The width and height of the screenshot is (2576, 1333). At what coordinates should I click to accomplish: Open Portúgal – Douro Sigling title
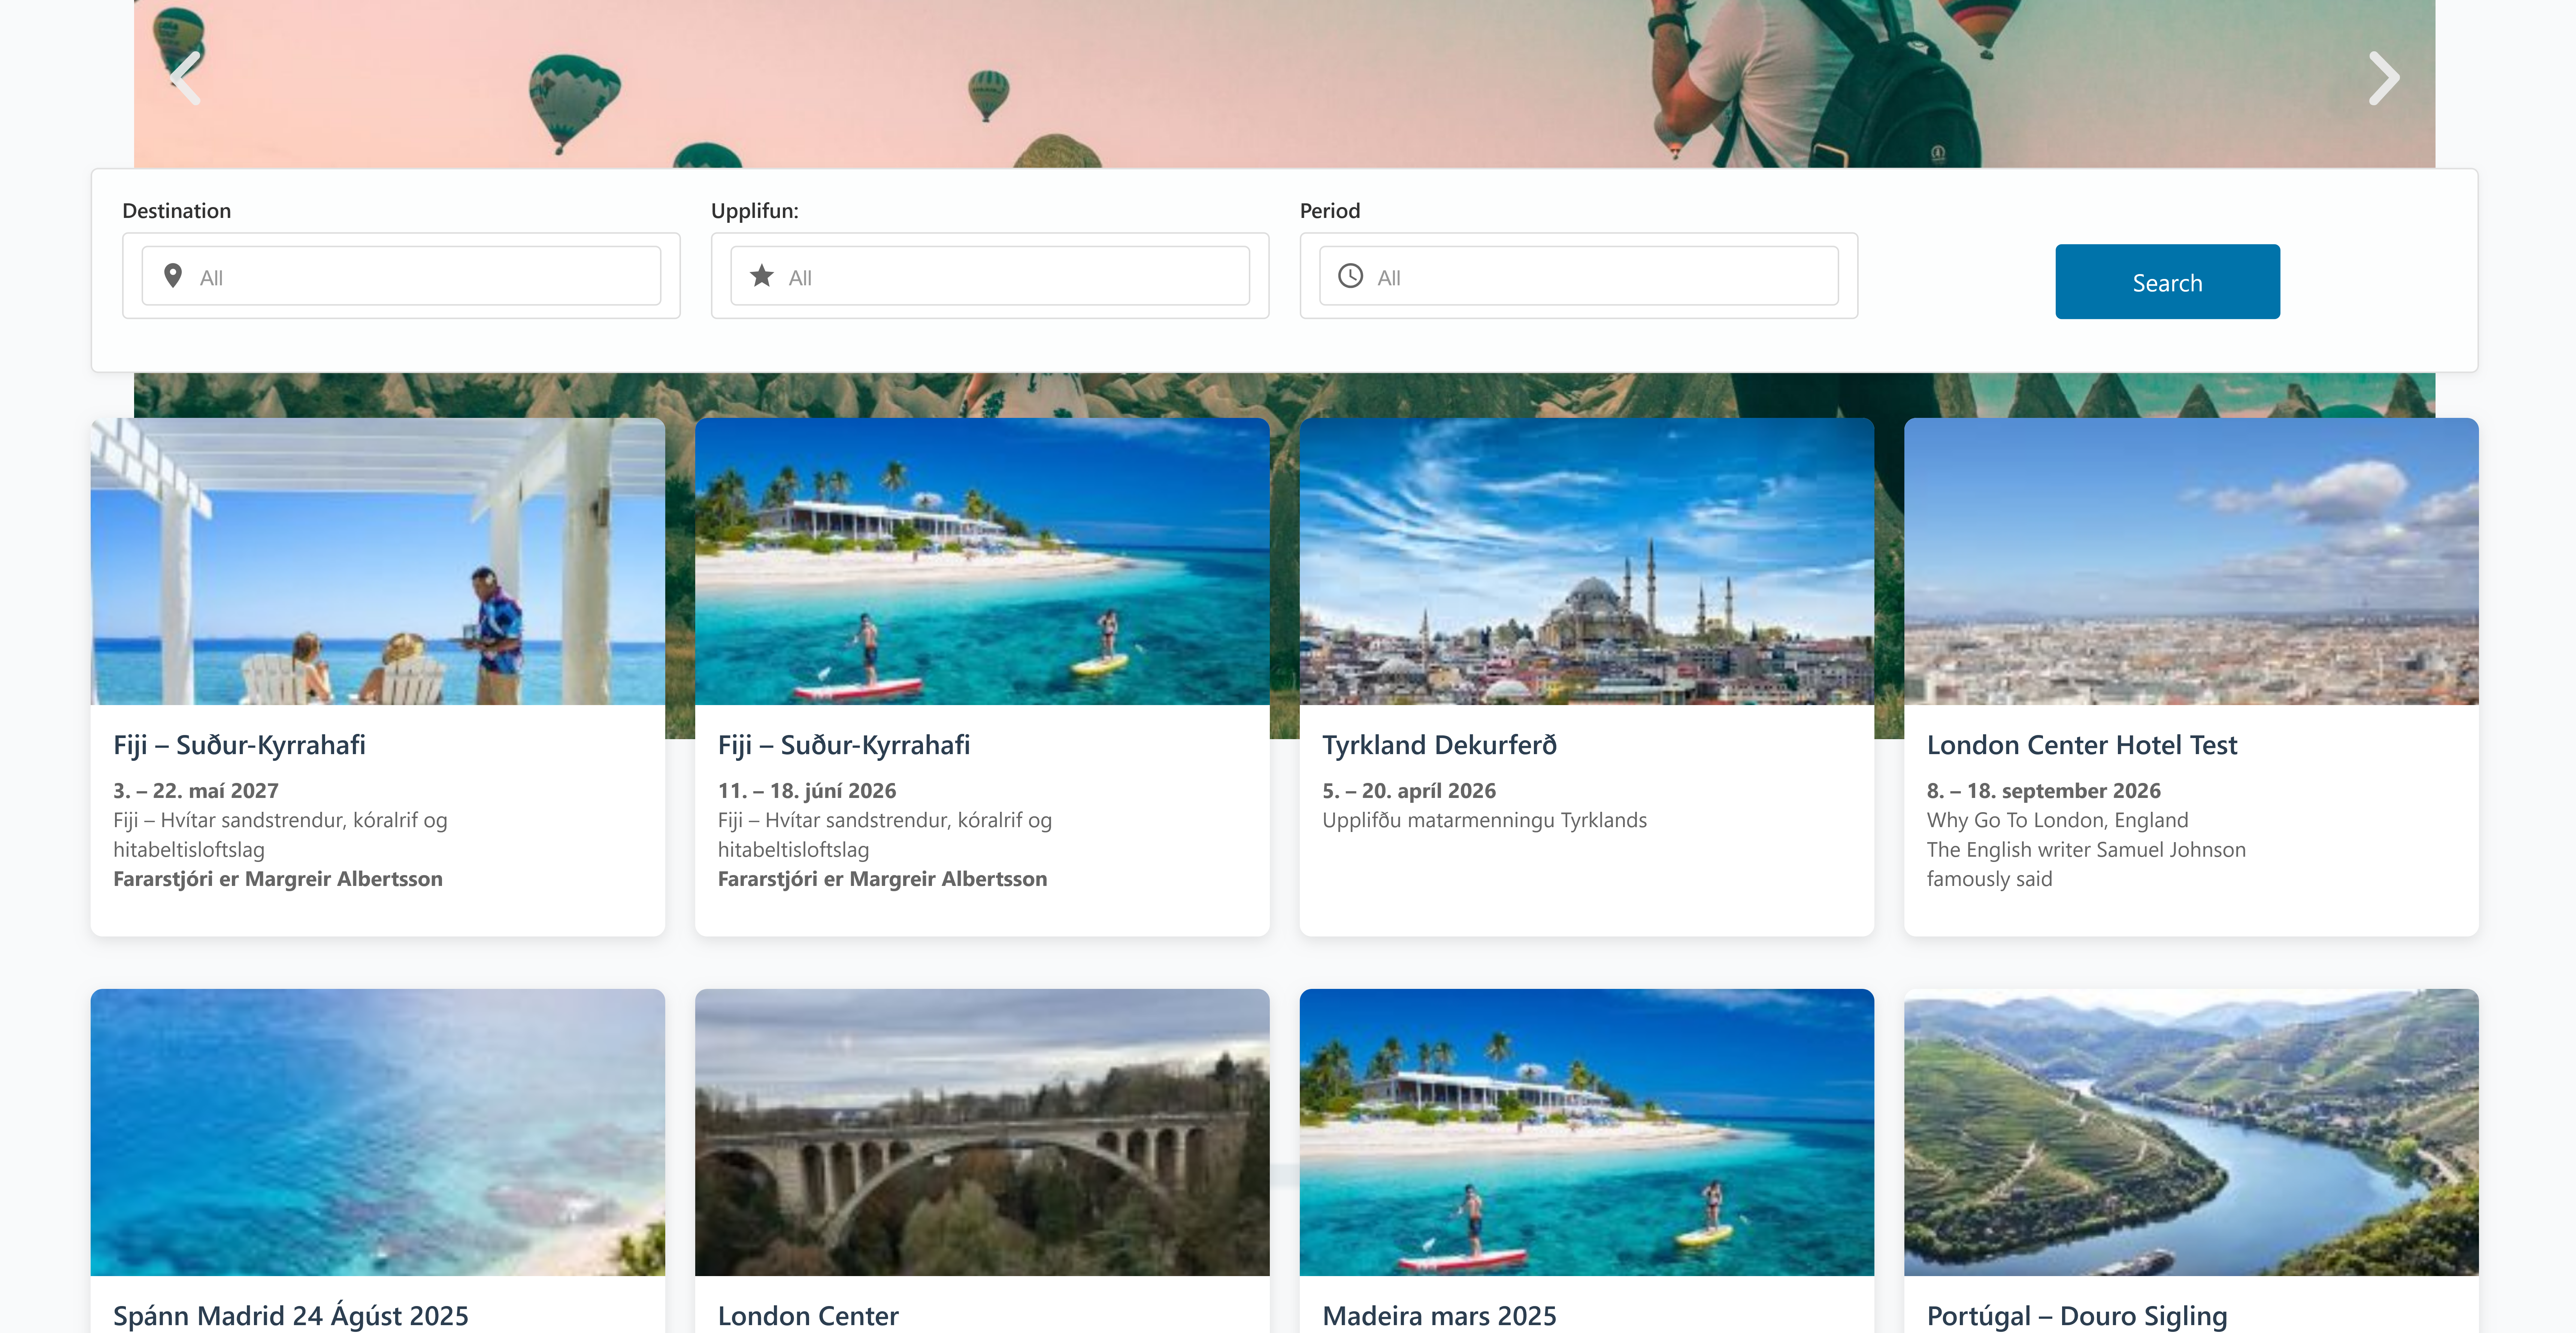point(2077,1316)
